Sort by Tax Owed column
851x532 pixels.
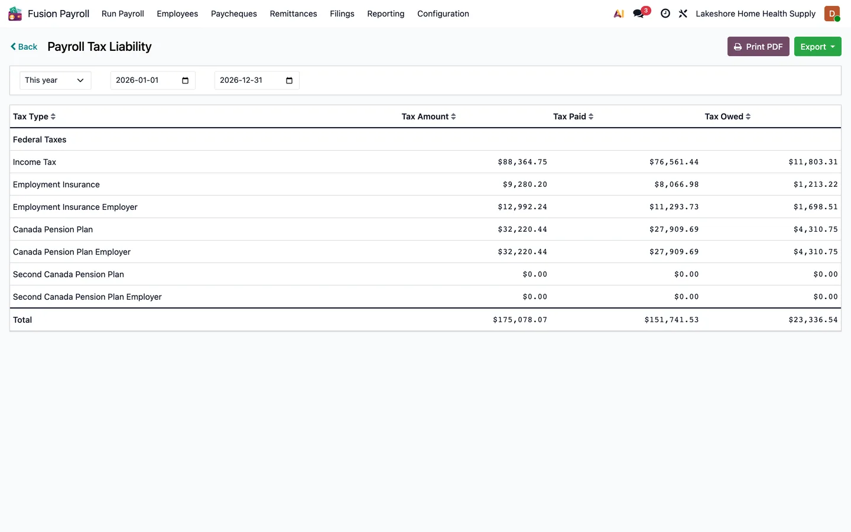727,116
